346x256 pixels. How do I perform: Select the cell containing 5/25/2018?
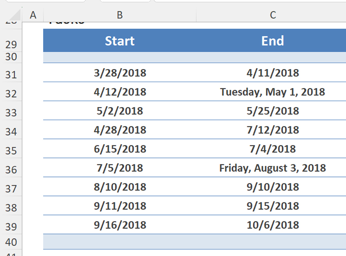point(272,111)
